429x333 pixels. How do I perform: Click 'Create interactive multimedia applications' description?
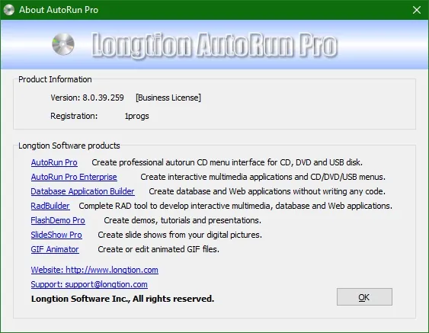(x=263, y=177)
